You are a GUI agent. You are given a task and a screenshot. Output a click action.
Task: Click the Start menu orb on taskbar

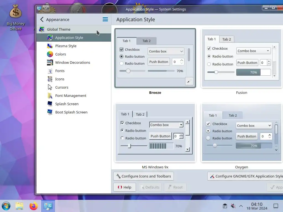click(6, 206)
